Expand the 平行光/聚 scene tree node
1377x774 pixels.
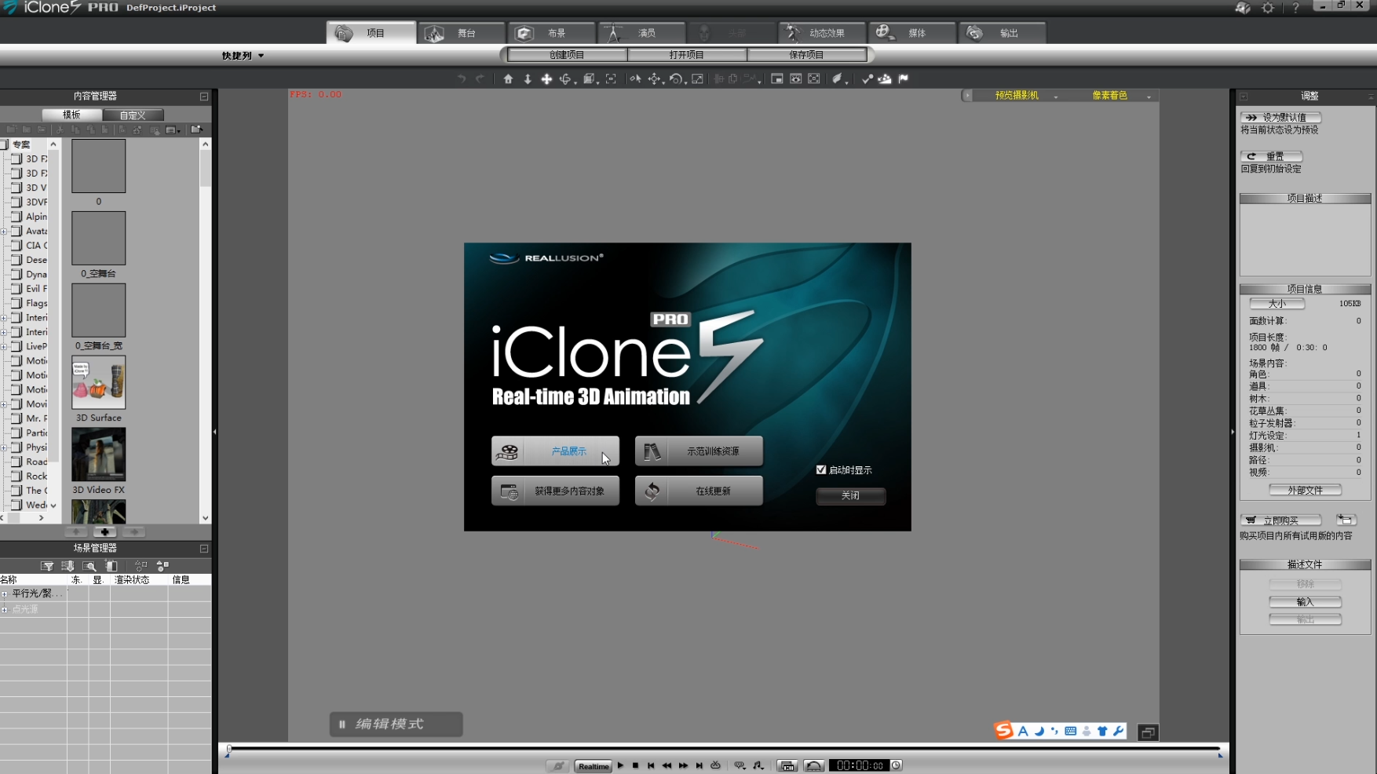tap(4, 594)
